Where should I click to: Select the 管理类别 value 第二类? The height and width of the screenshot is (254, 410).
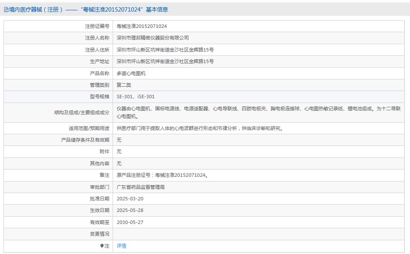tap(123, 85)
